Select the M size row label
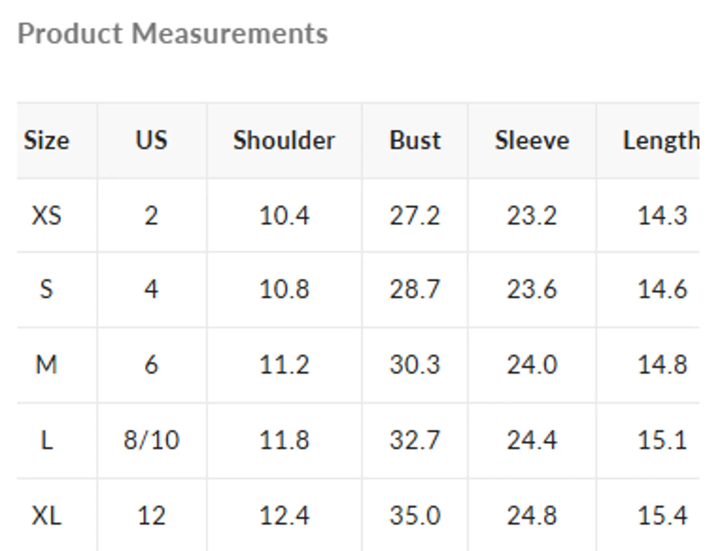722x551 pixels. tap(46, 364)
